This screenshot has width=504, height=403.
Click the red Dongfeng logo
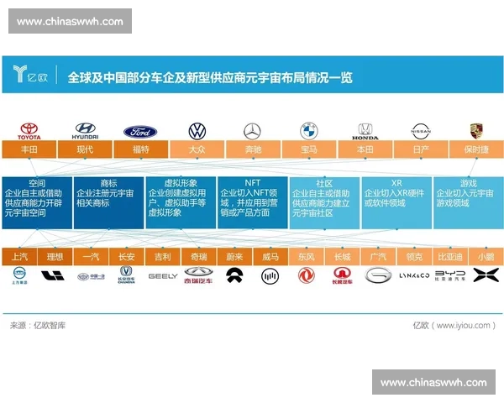click(306, 275)
